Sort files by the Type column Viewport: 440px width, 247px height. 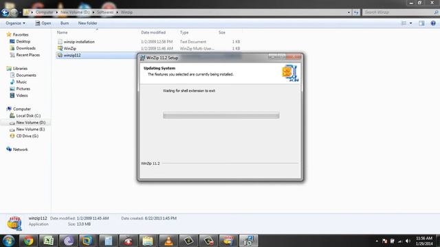pyautogui.click(x=184, y=32)
